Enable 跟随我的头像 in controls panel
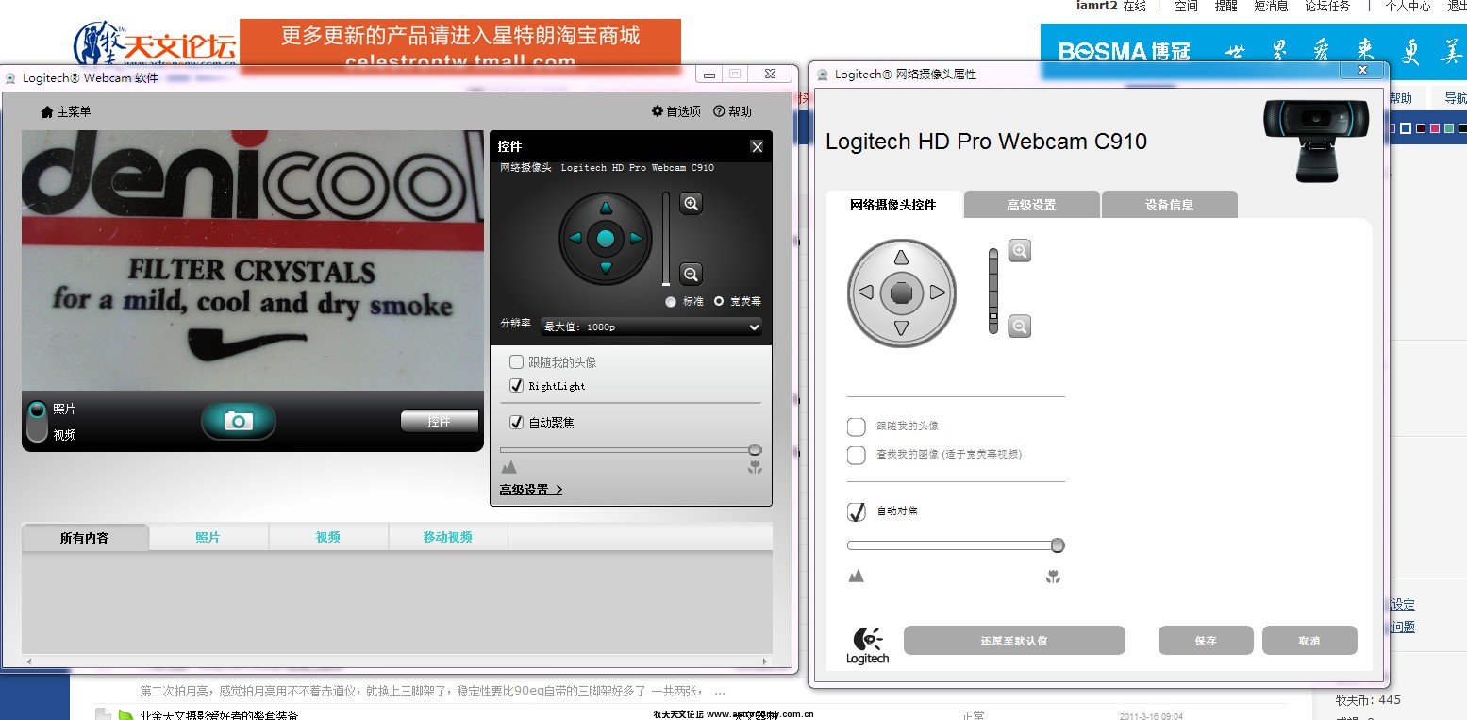The image size is (1467, 720). tap(516, 362)
